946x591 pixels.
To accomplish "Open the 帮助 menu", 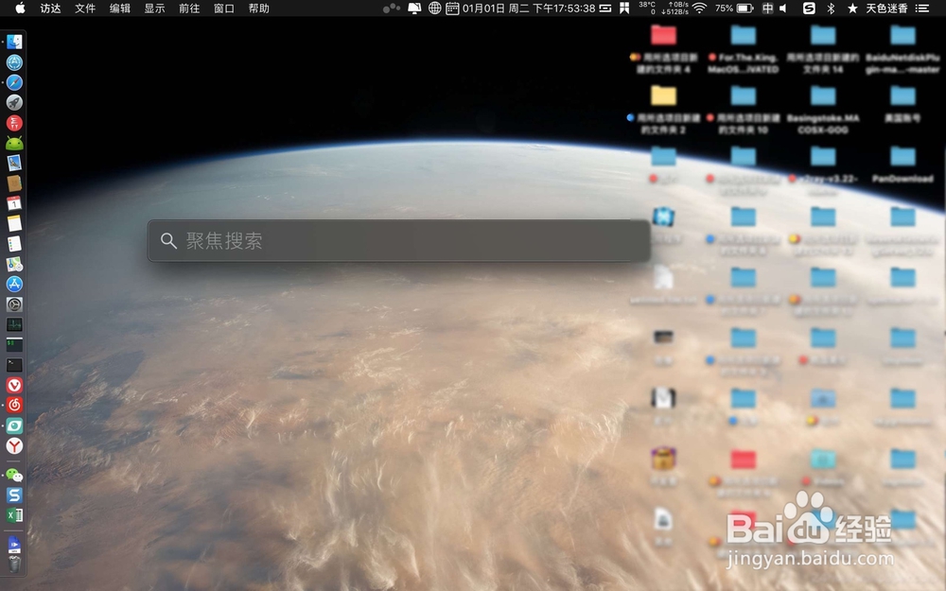I will [259, 8].
